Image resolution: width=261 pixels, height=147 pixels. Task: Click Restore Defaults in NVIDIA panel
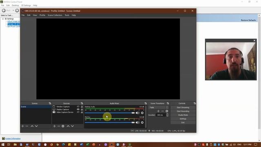click(248, 20)
